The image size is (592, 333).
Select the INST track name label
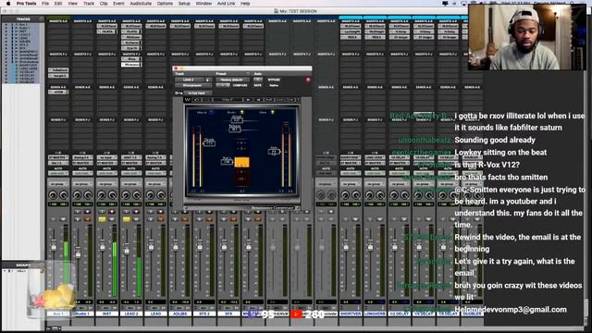107,314
